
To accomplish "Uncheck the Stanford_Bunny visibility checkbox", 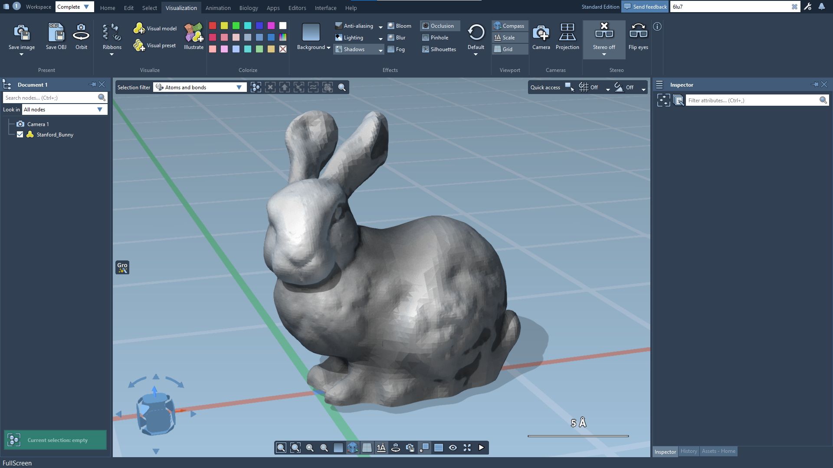I will pos(20,134).
